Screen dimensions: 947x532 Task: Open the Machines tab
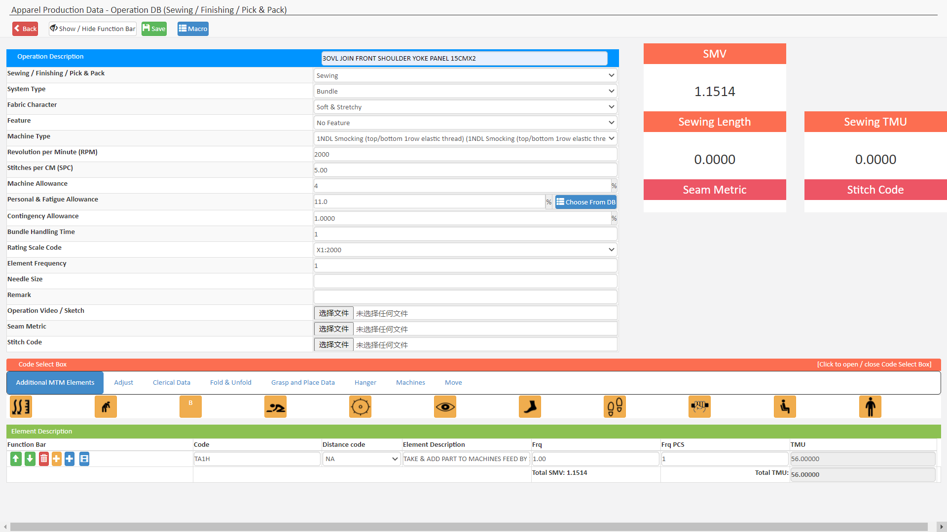click(410, 383)
